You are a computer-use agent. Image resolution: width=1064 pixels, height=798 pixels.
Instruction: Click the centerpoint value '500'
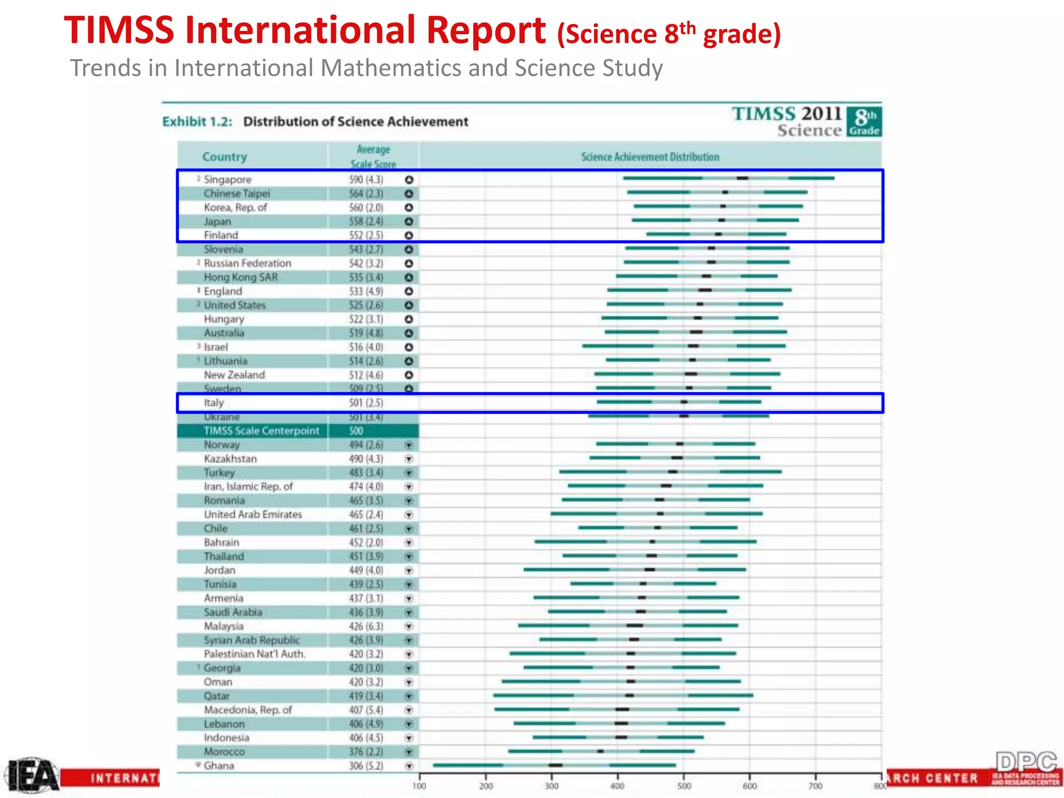[356, 431]
